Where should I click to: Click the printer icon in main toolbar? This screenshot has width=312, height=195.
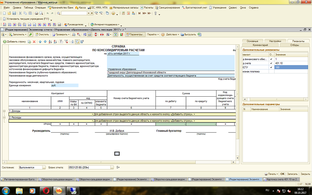tap(36, 13)
